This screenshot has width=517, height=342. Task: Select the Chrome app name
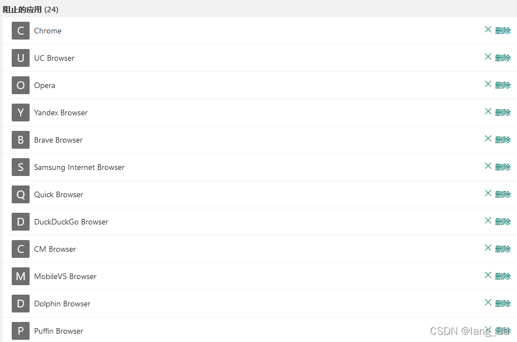click(x=48, y=31)
